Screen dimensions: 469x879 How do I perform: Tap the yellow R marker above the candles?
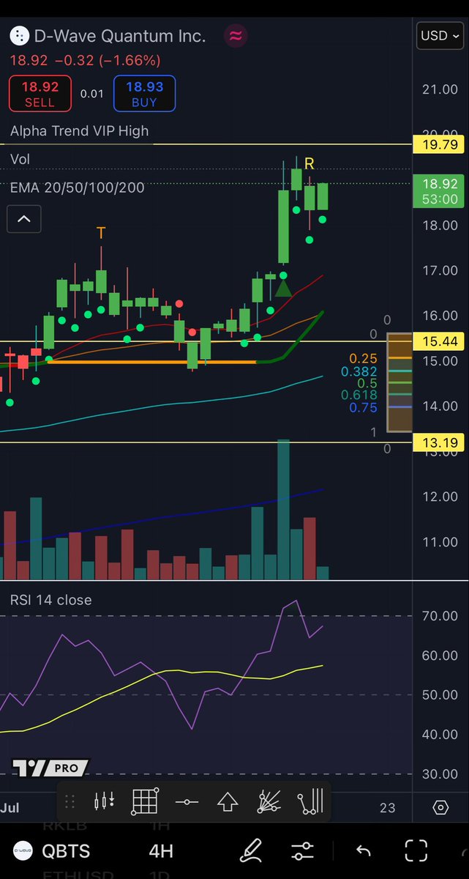pos(309,163)
